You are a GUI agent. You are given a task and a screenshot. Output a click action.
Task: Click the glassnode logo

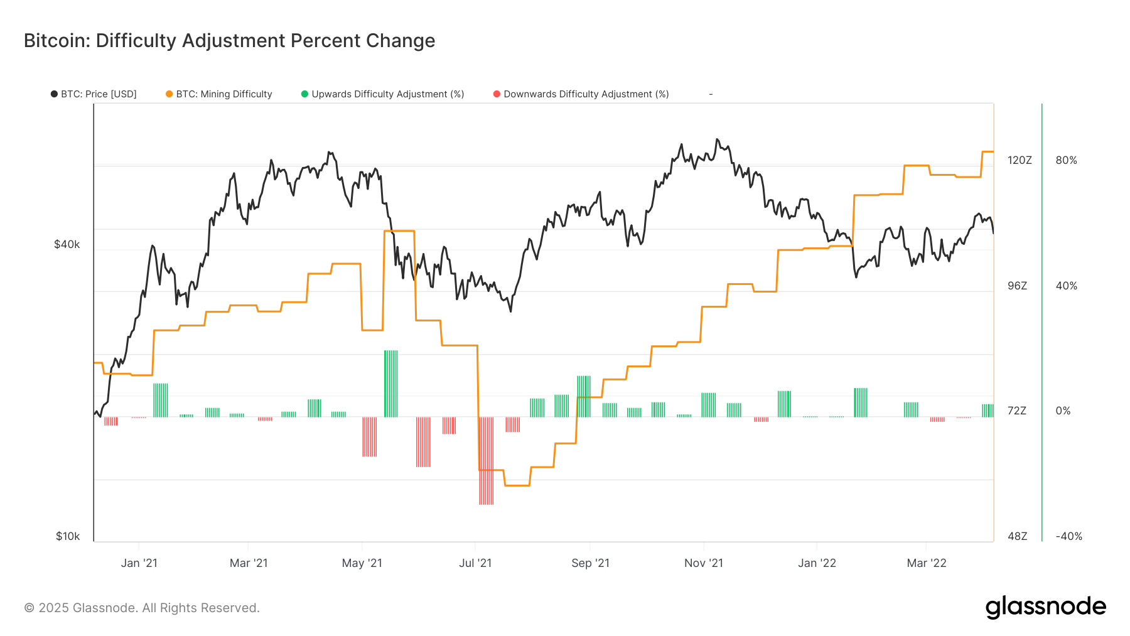pyautogui.click(x=1045, y=607)
